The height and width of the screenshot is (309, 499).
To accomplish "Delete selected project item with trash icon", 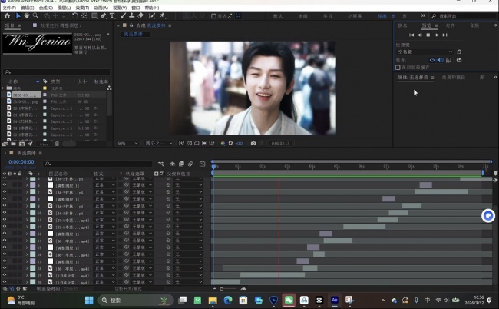I will (57, 144).
